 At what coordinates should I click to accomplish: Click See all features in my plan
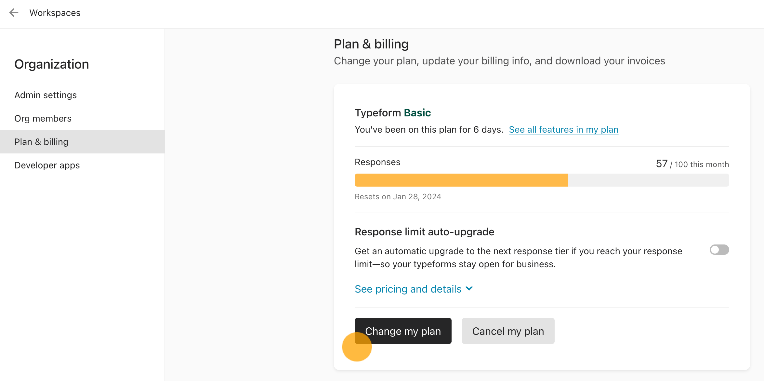point(563,130)
